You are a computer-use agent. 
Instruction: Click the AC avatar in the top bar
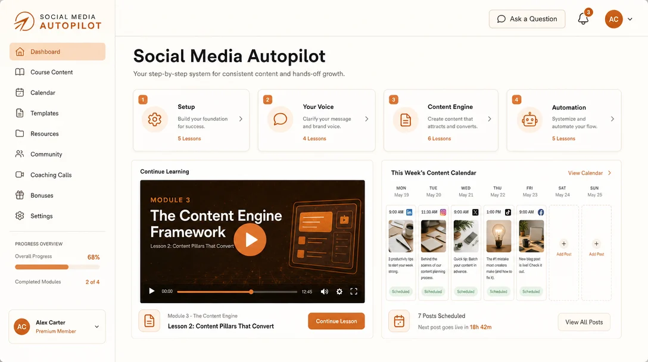pos(613,19)
